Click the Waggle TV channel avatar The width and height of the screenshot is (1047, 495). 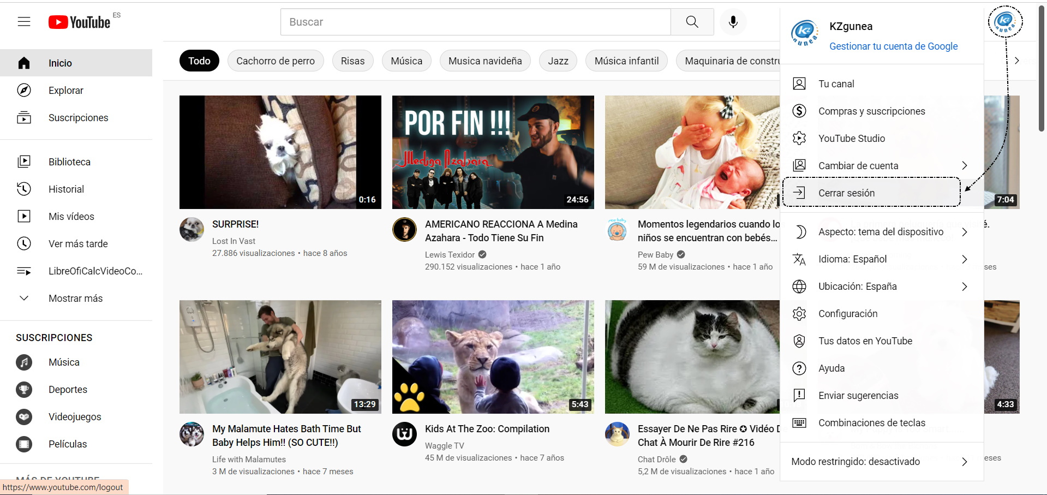tap(404, 434)
